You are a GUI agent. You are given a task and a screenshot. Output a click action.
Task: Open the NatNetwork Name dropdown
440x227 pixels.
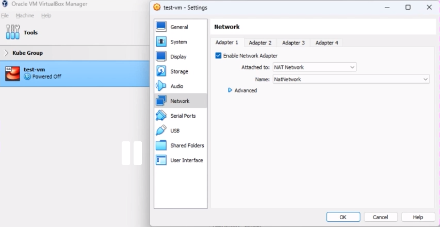point(351,79)
